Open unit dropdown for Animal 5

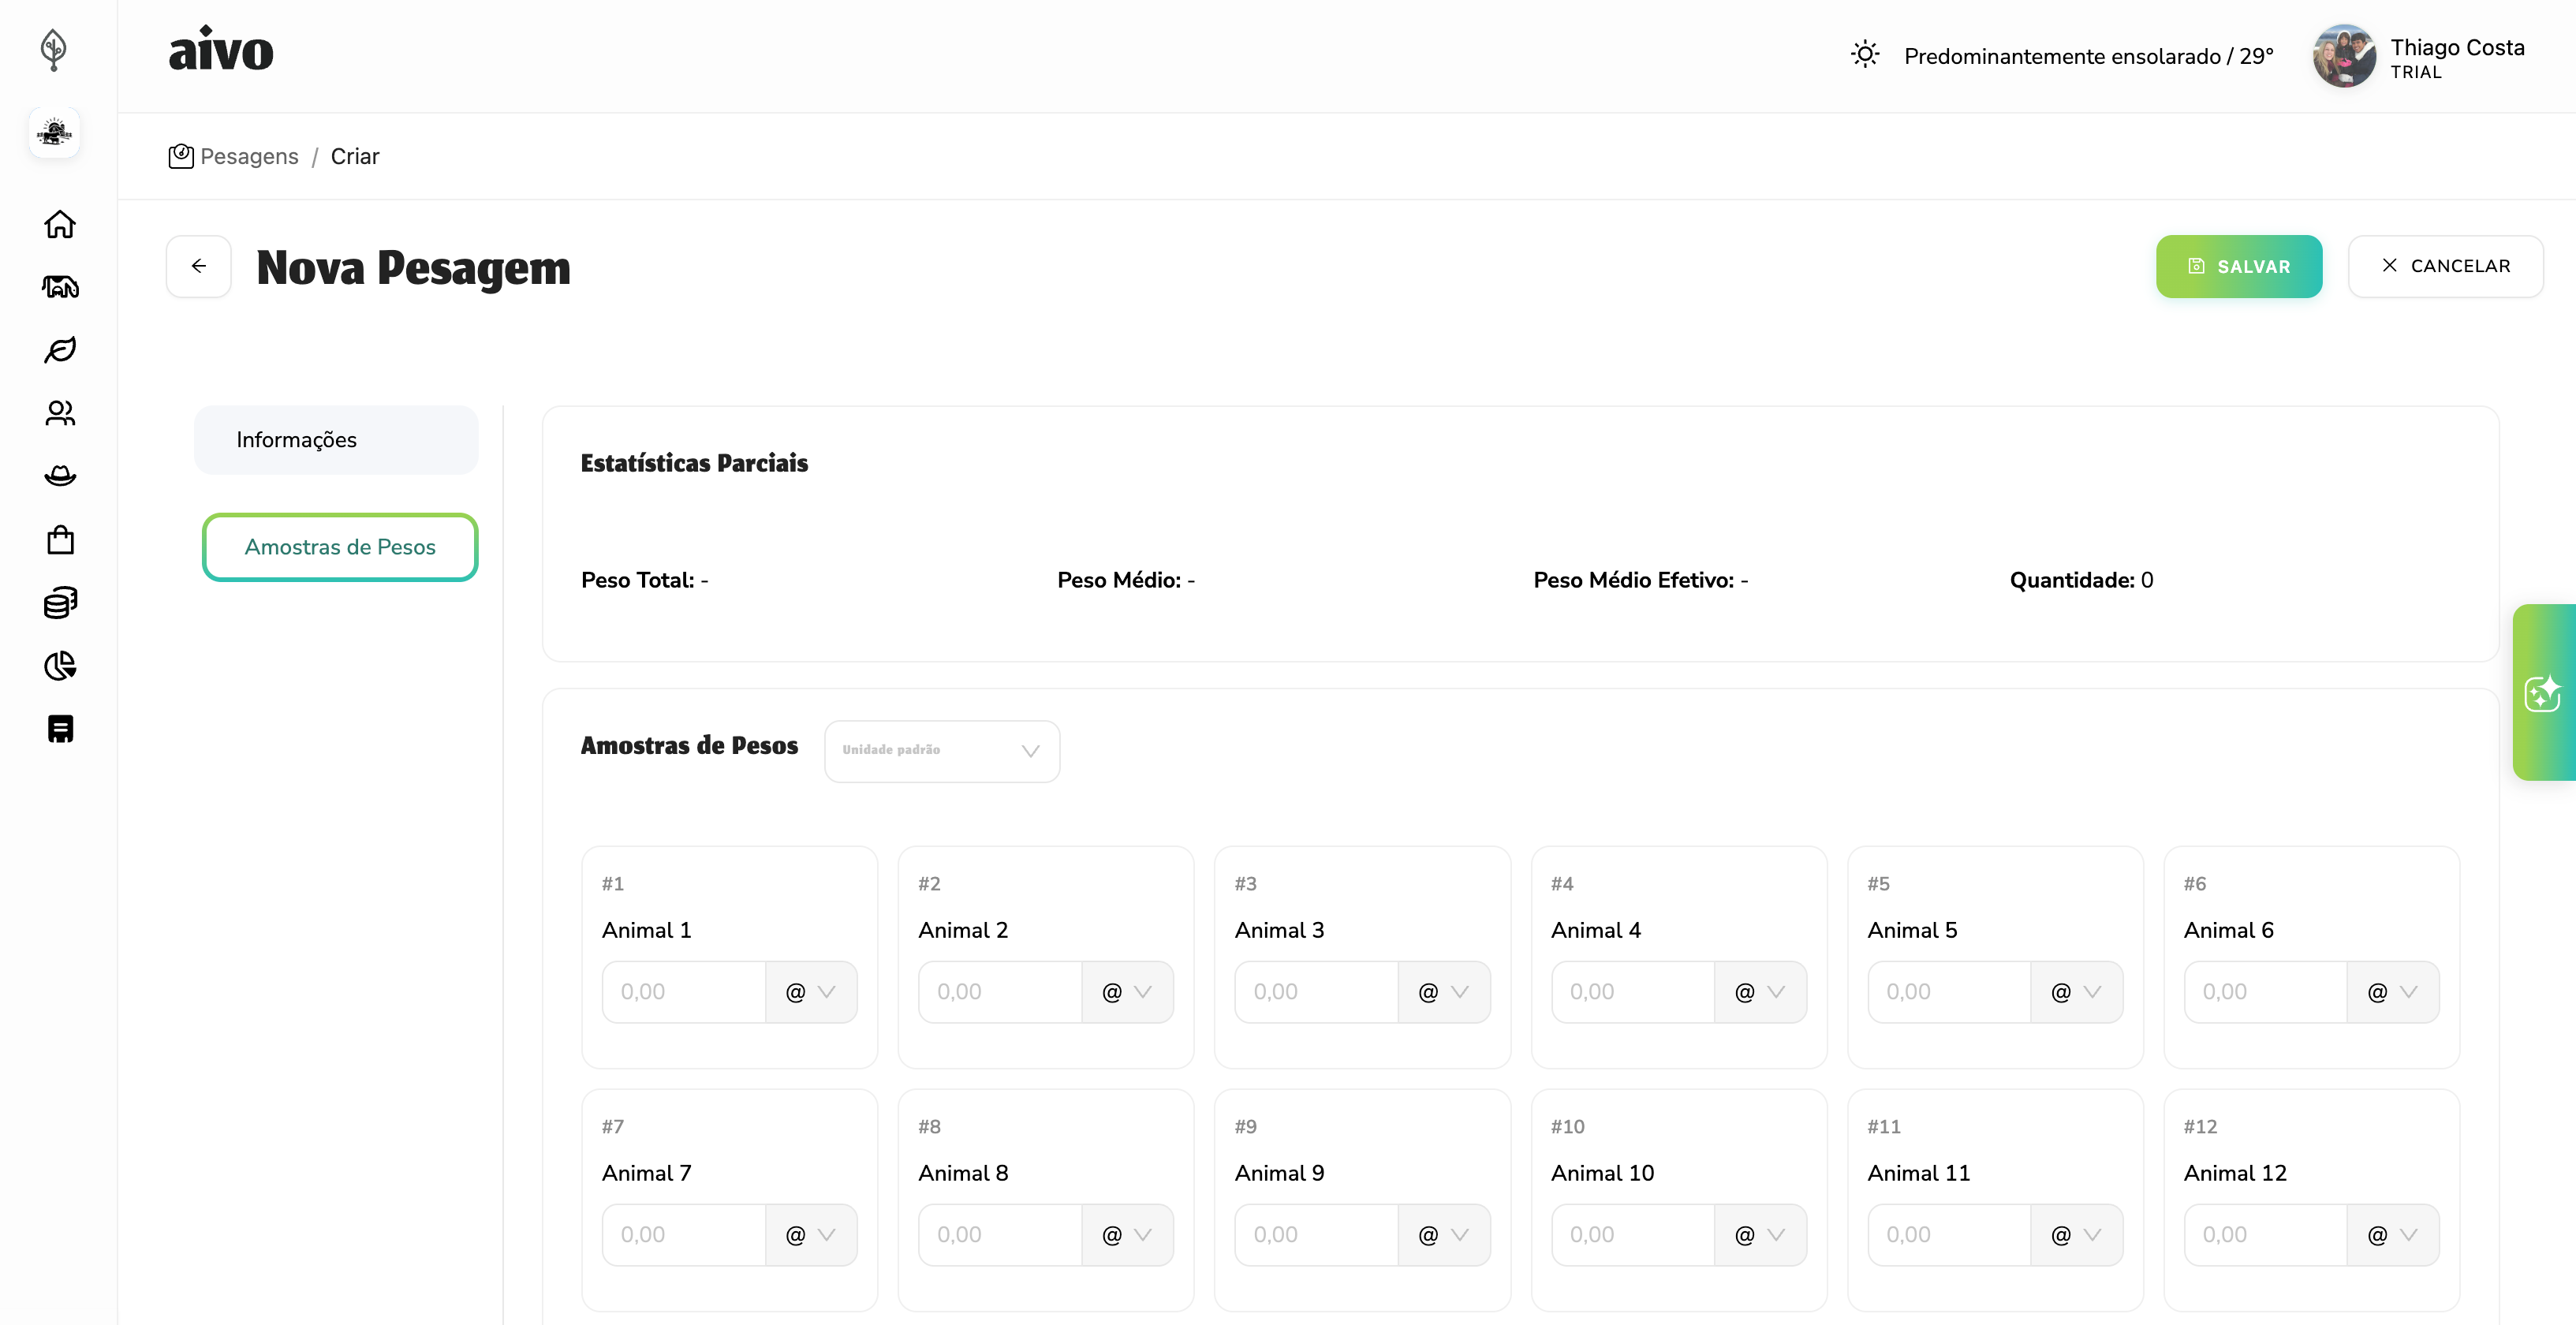pyautogui.click(x=2077, y=992)
